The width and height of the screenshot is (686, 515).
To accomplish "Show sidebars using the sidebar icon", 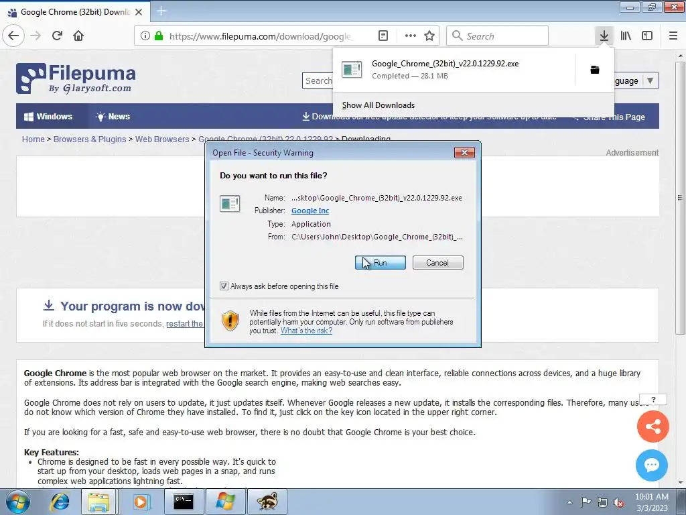I will point(647,36).
